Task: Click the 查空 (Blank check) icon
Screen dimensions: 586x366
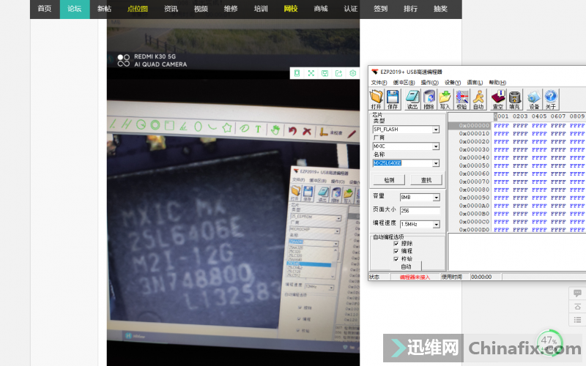Action: tap(498, 98)
